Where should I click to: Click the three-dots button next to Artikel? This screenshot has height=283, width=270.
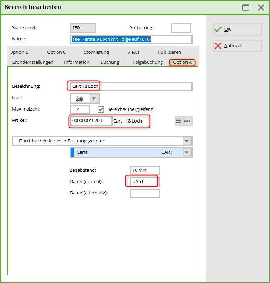pyautogui.click(x=188, y=121)
